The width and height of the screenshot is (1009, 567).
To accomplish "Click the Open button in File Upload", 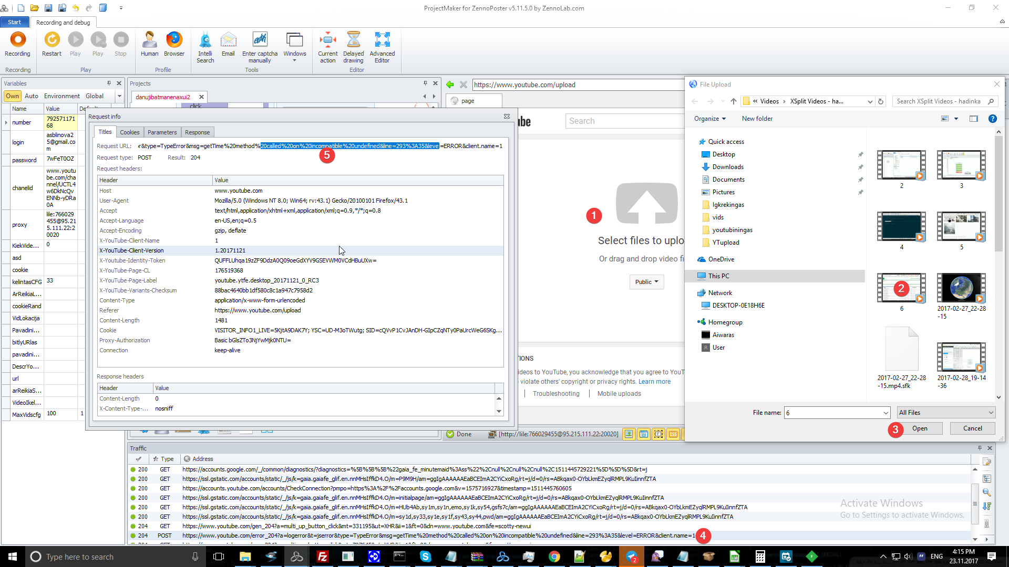I will click(920, 428).
